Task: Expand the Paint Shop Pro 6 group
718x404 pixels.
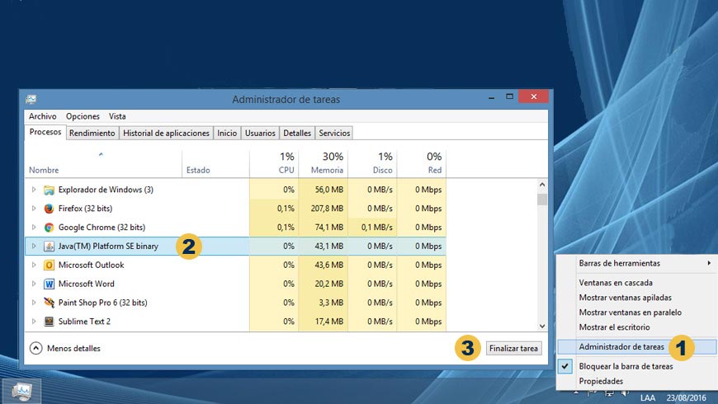Action: pos(34,302)
